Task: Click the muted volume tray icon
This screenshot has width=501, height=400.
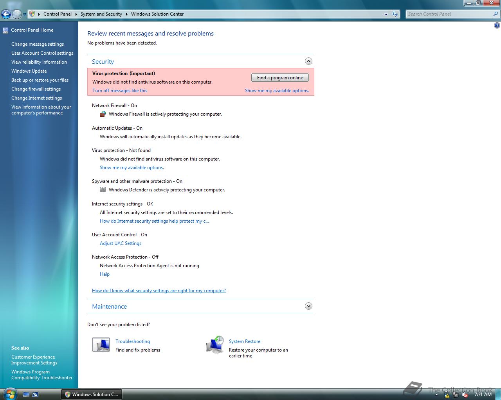Action: (x=465, y=395)
